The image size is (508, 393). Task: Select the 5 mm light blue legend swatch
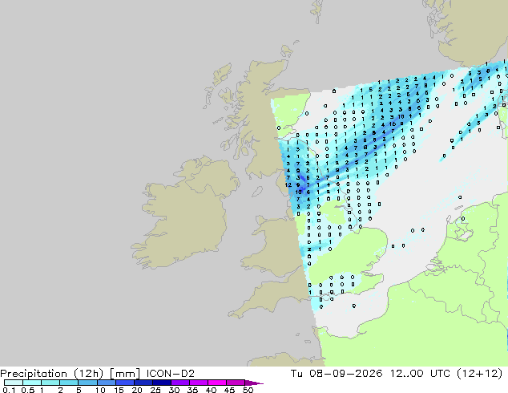88,383
